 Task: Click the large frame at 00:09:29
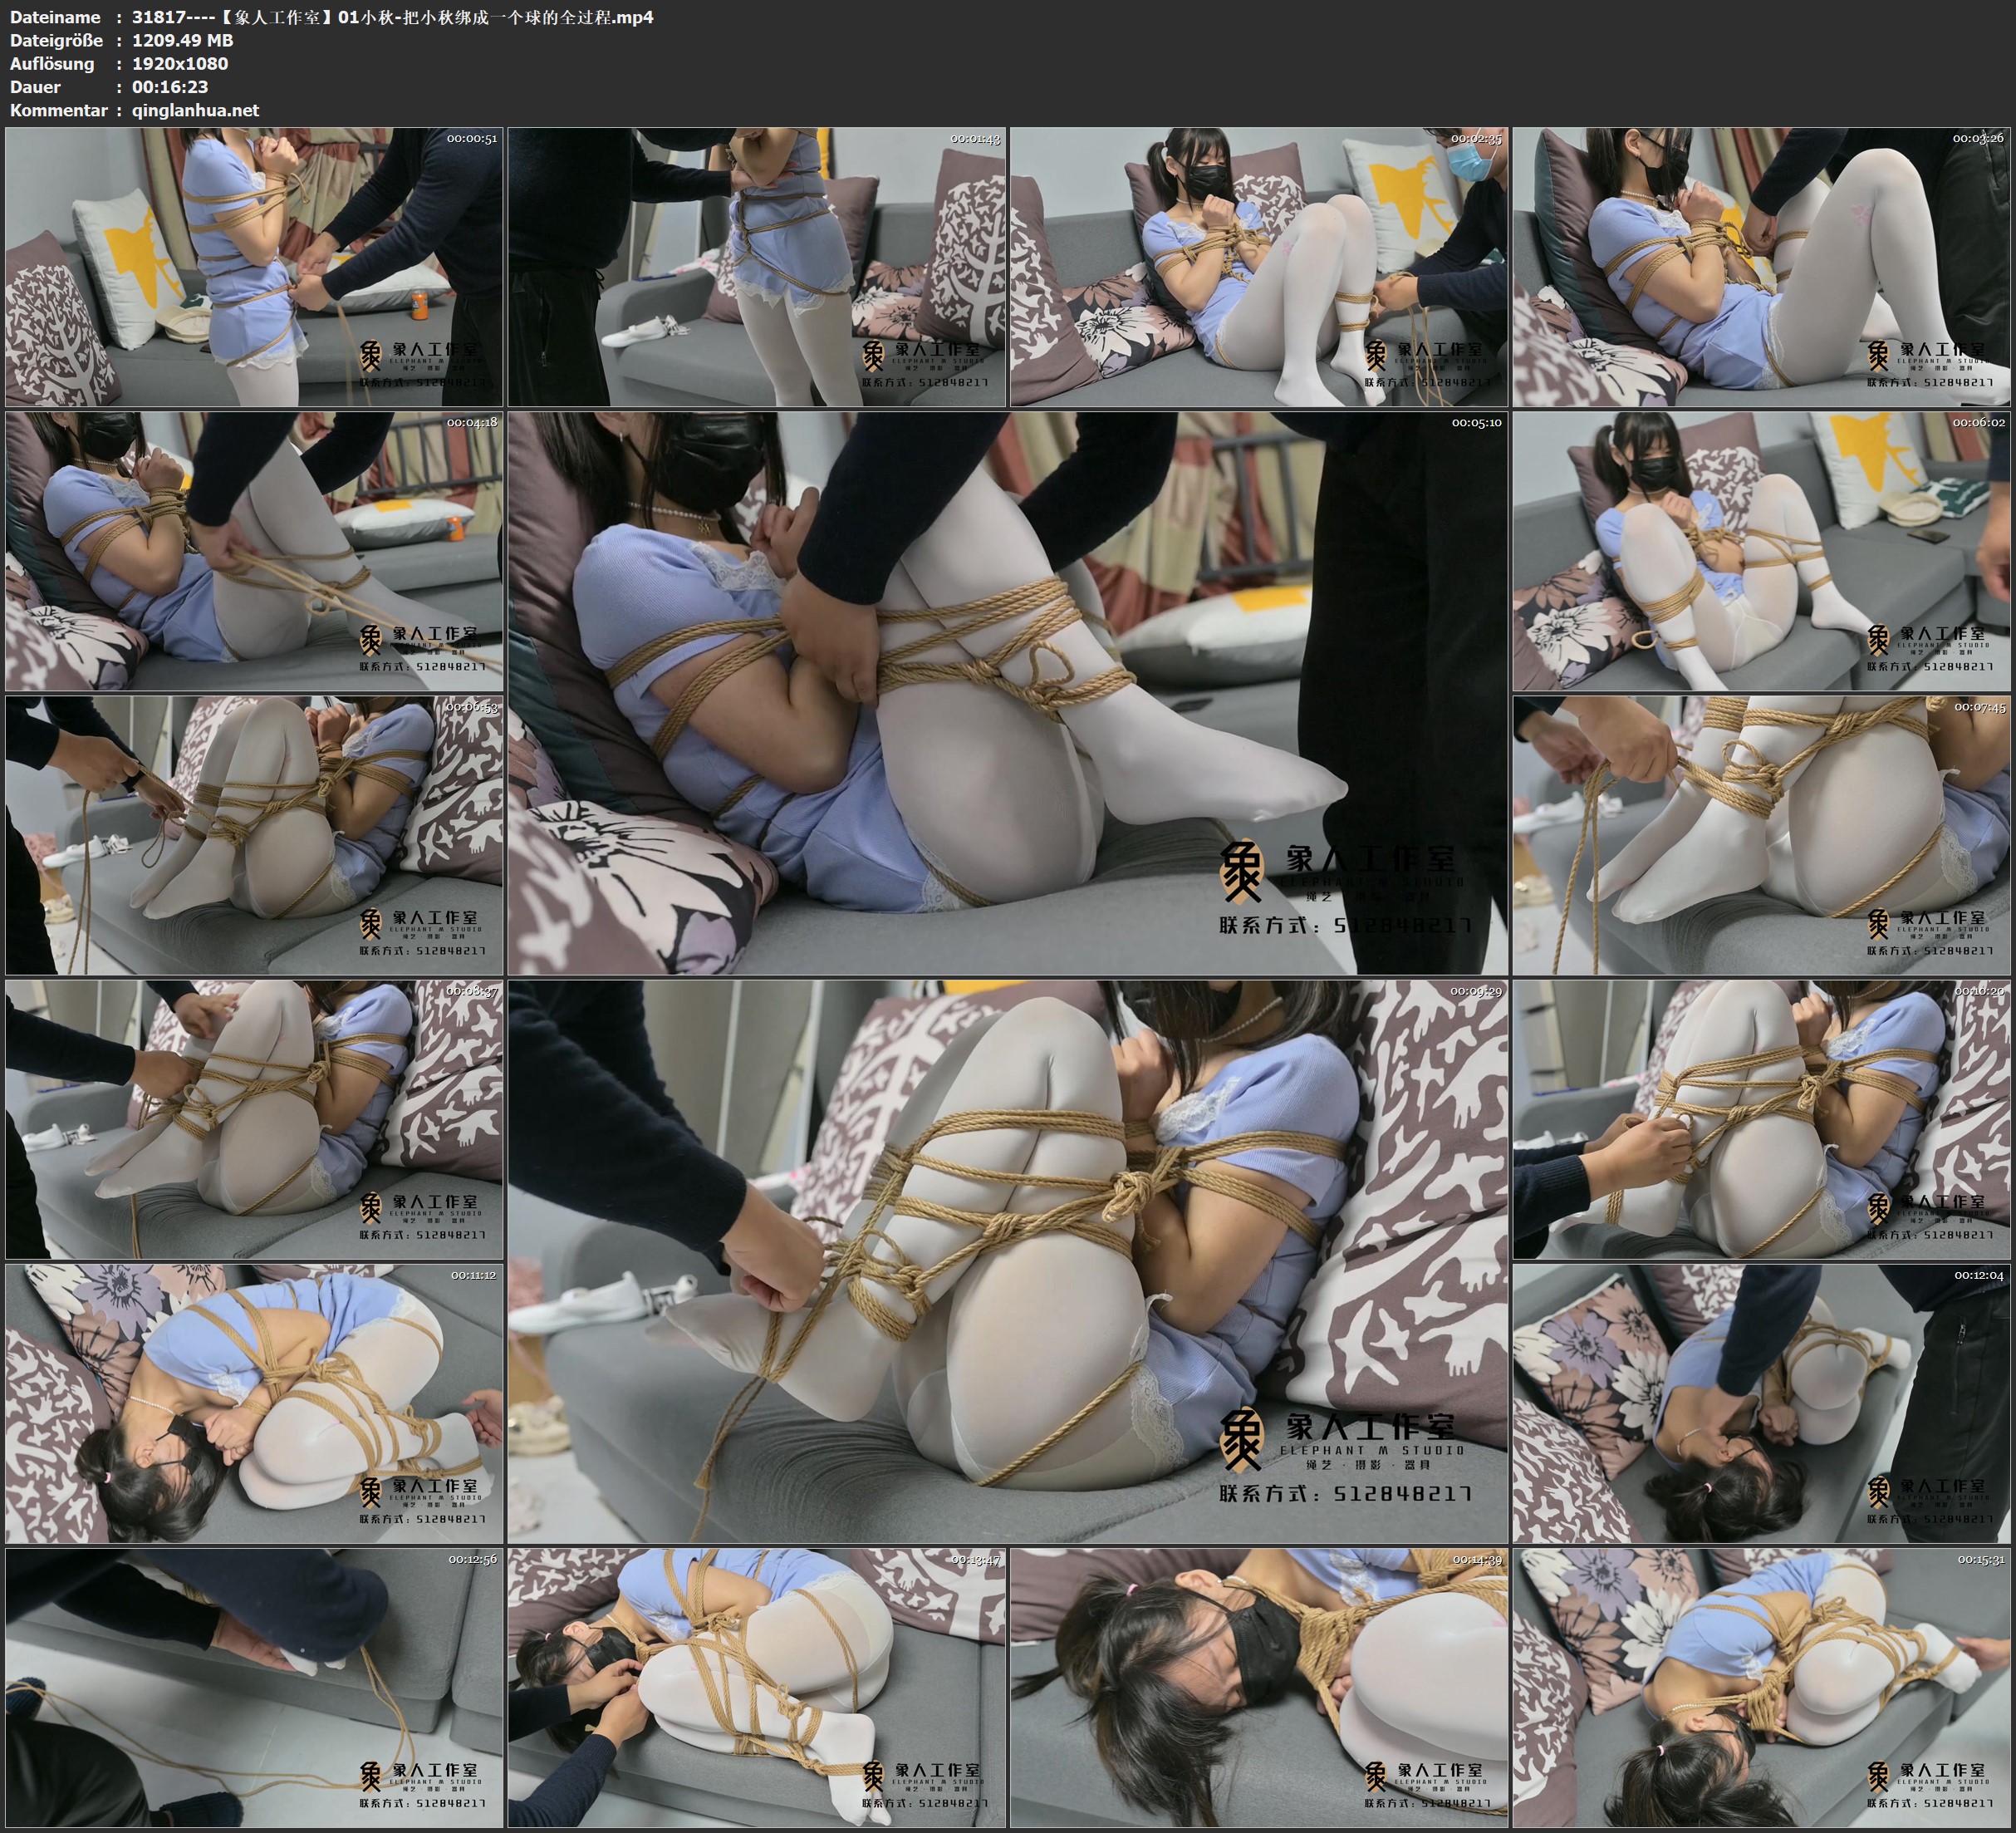(1007, 1261)
